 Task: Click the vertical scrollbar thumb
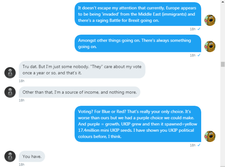tap(222, 64)
